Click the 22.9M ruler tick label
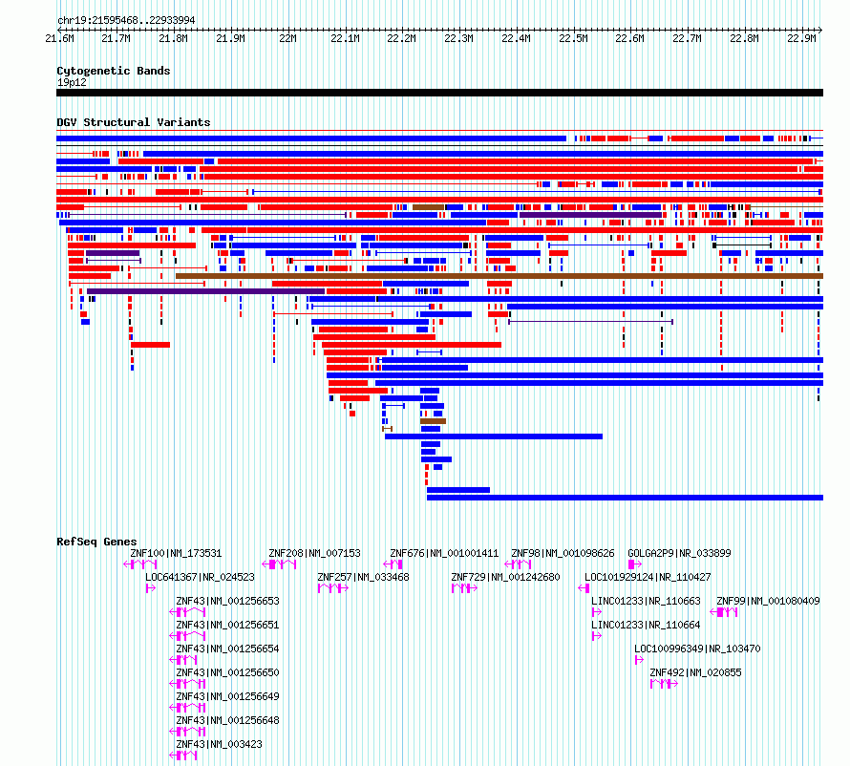This screenshot has width=850, height=766. (801, 38)
